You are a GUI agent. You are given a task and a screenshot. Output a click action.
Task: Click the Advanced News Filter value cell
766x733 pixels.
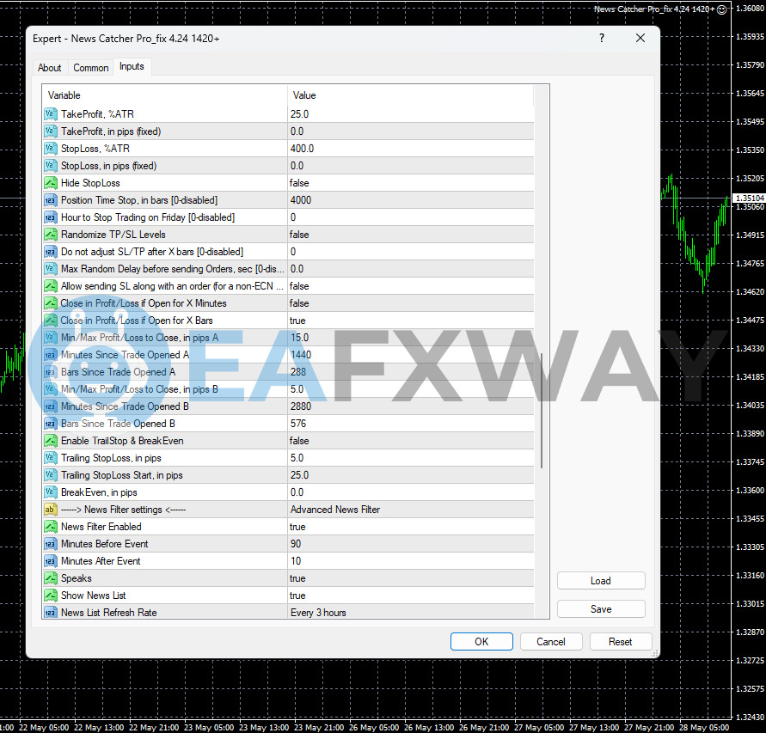pyautogui.click(x=410, y=510)
